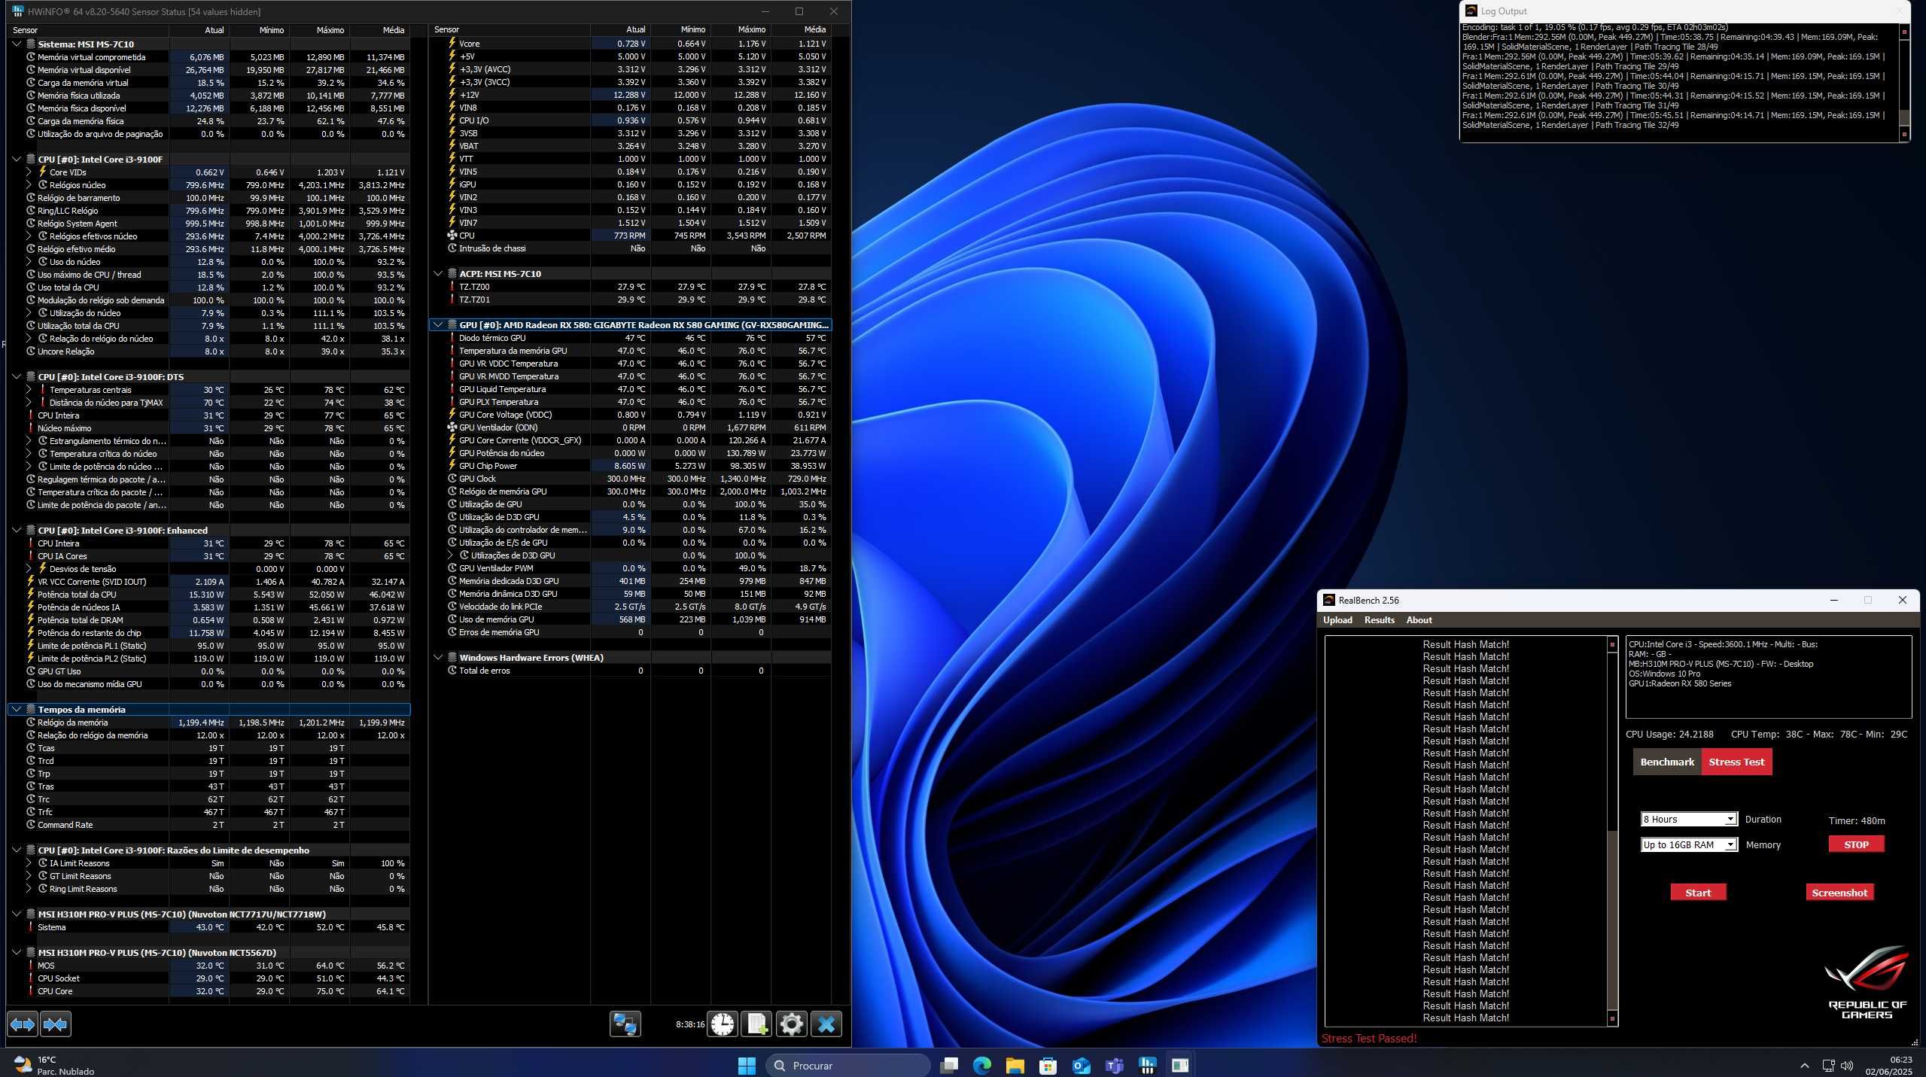This screenshot has height=1077, width=1926.
Task: Click the GPU Ventilador (ODN) fan row
Action: click(630, 427)
